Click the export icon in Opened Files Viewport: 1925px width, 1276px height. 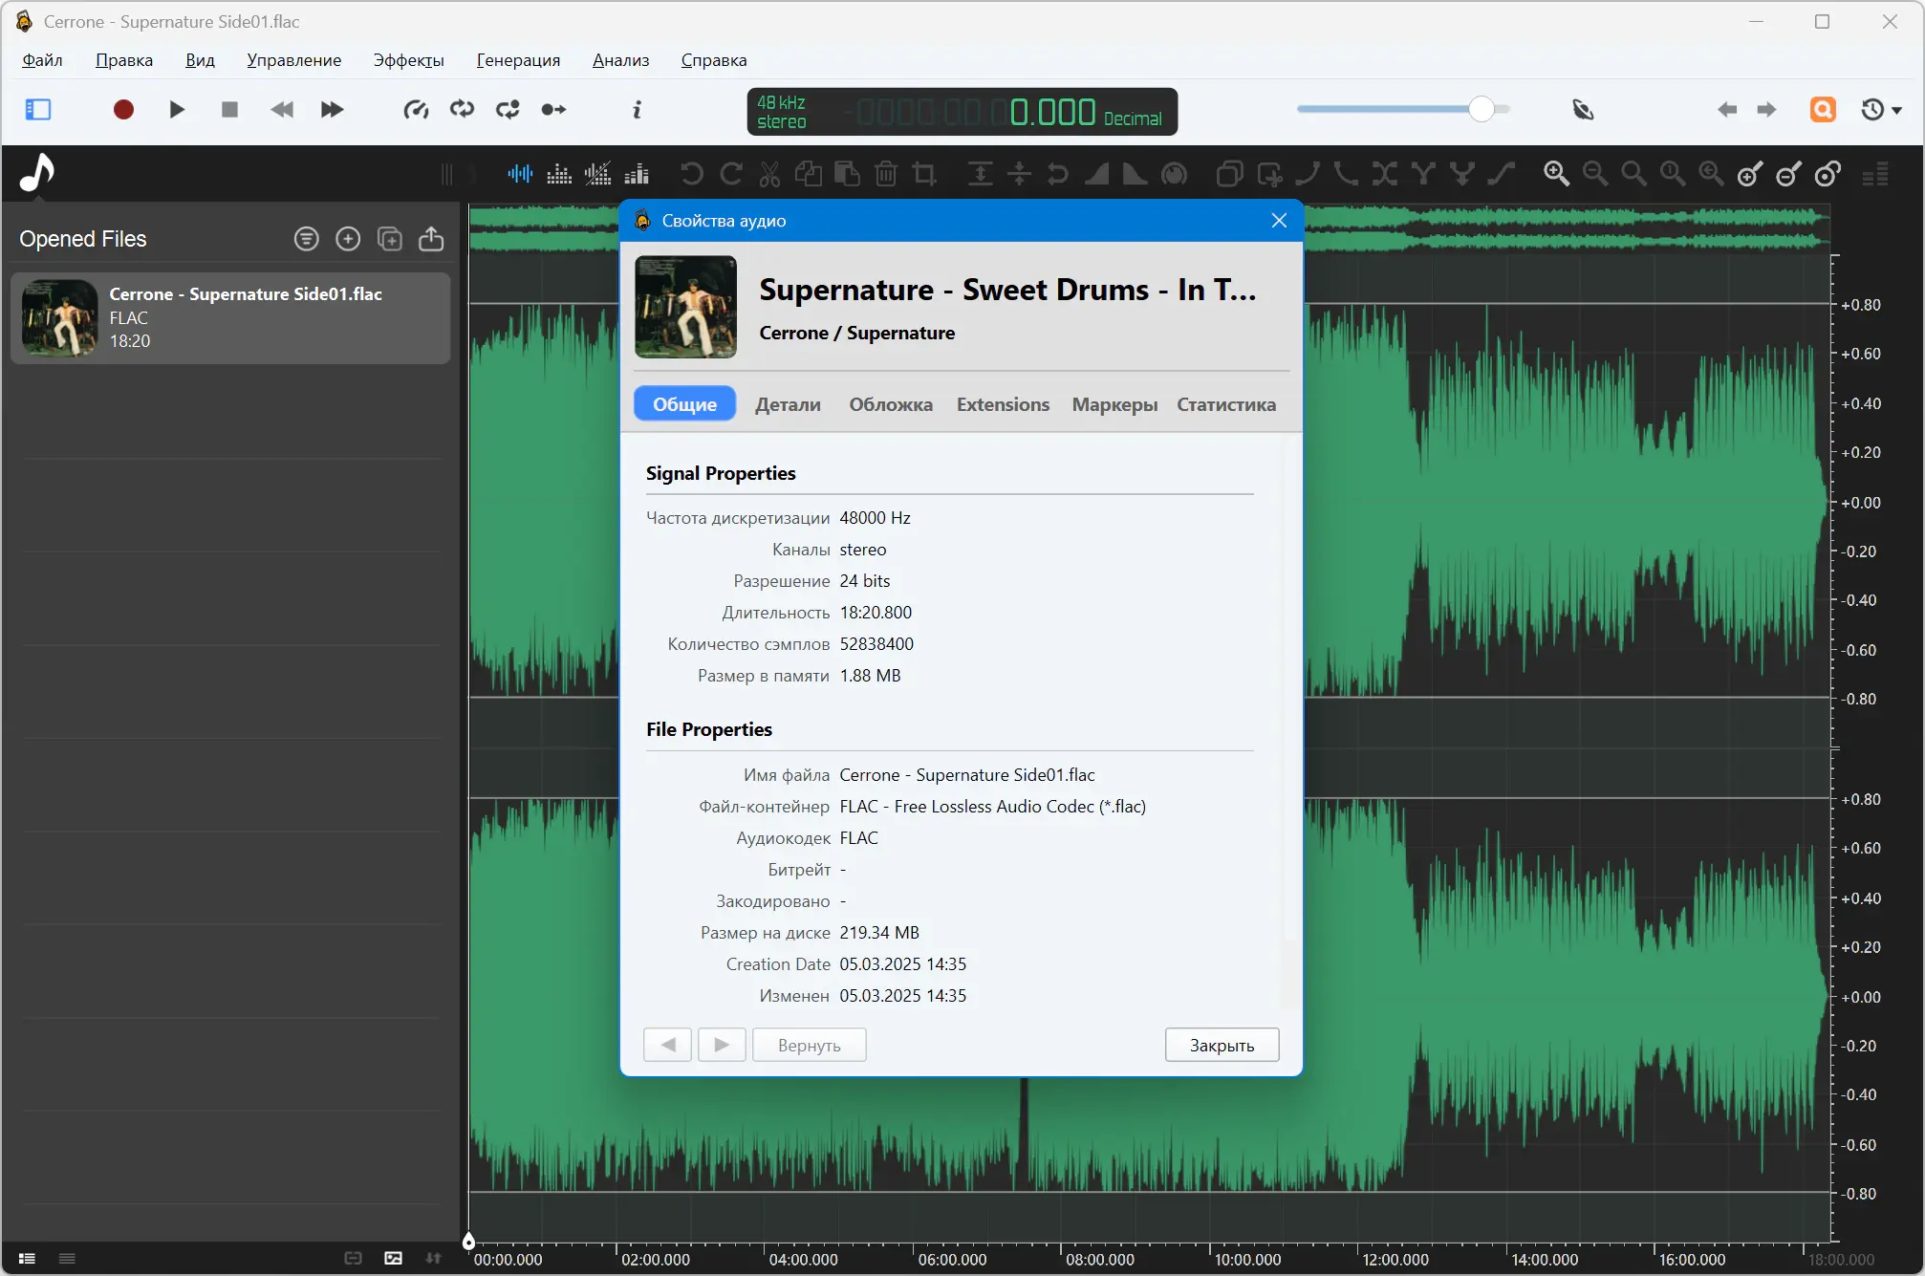pyautogui.click(x=431, y=239)
